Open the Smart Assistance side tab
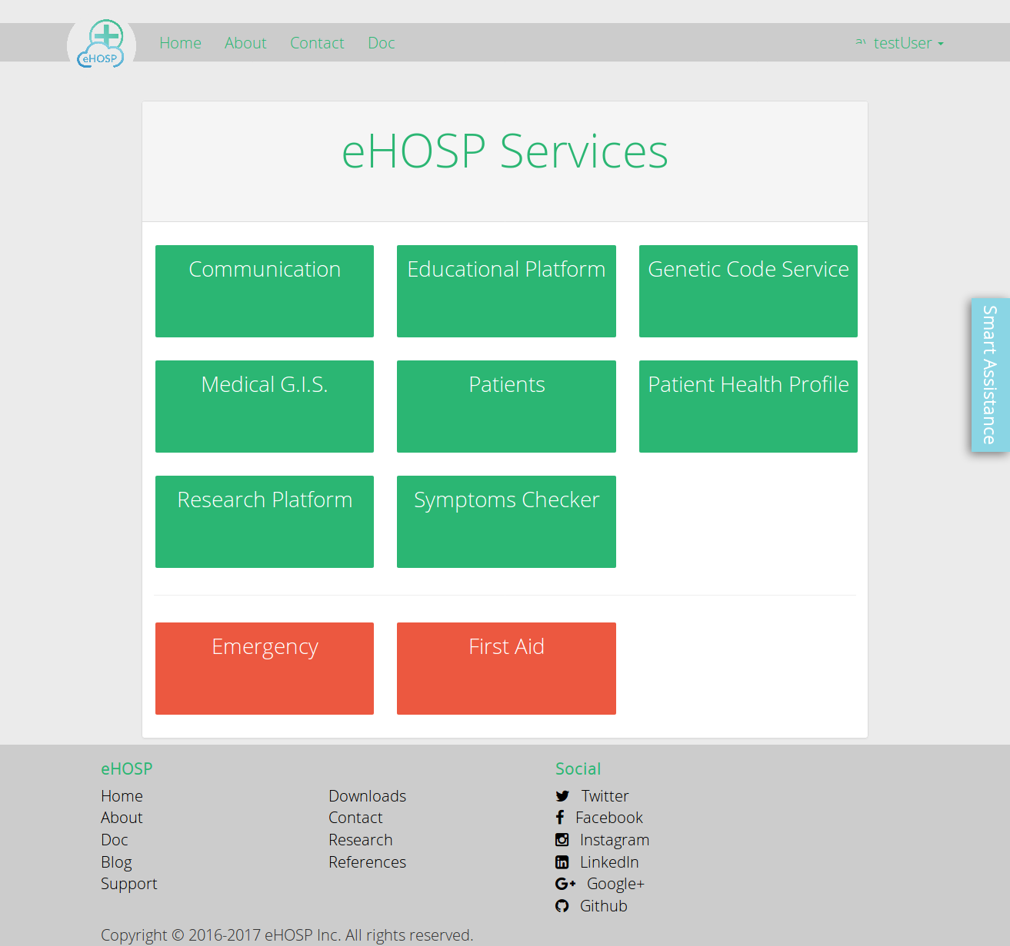The image size is (1010, 946). pyautogui.click(x=990, y=375)
